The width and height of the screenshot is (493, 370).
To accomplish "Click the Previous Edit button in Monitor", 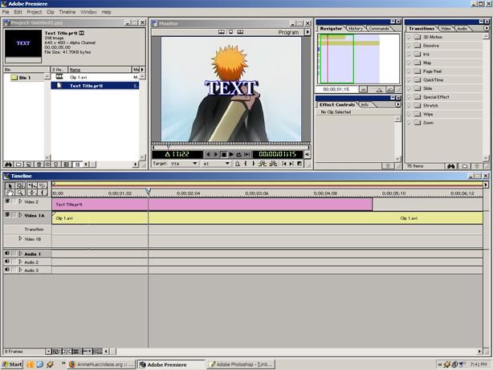I will pos(284,164).
